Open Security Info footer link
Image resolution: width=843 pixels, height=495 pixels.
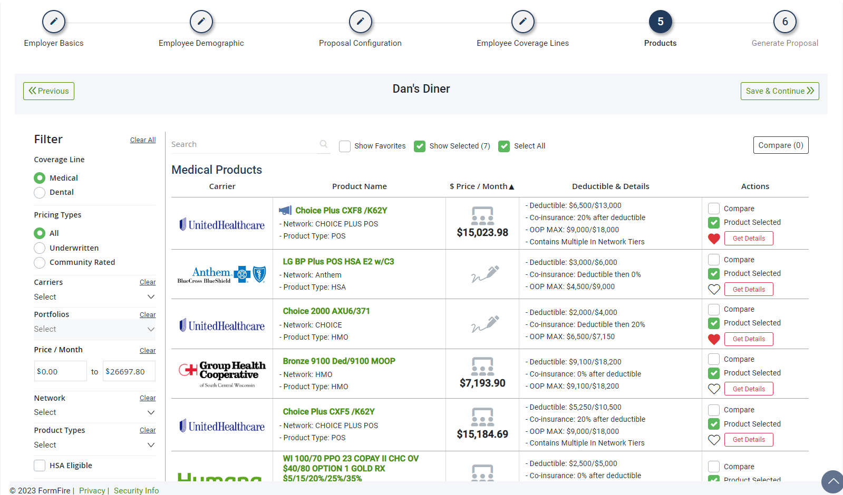[136, 491]
